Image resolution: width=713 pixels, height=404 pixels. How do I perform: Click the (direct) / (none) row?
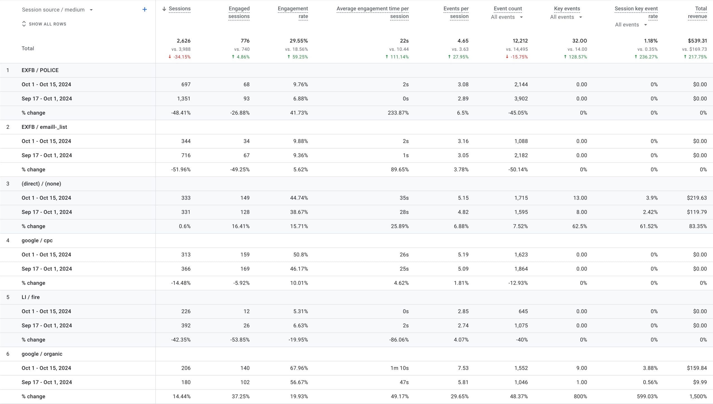pyautogui.click(x=41, y=184)
